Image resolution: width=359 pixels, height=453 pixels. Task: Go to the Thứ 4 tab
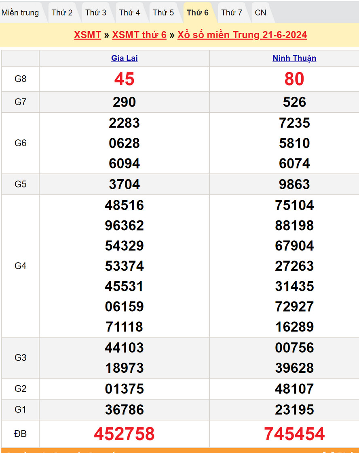129,13
